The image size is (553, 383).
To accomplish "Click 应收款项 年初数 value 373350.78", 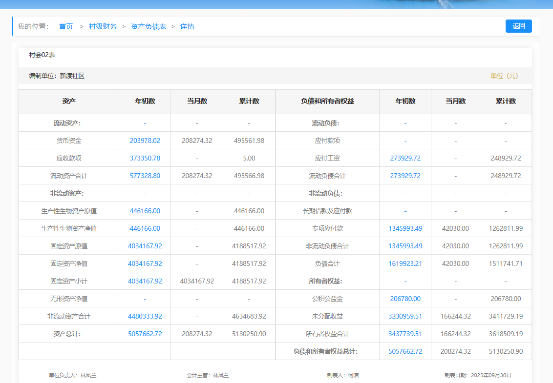I will coord(145,158).
